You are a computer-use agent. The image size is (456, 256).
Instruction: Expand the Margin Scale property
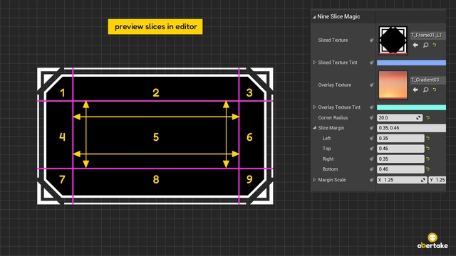point(314,180)
